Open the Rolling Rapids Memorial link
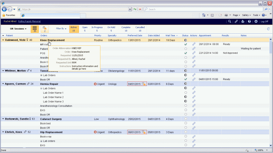 click(x=29, y=21)
